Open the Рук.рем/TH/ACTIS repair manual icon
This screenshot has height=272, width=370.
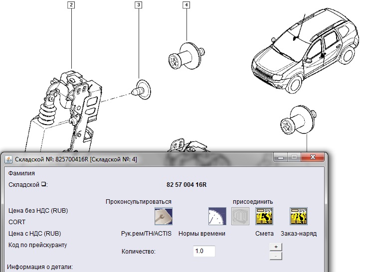[x=164, y=216]
